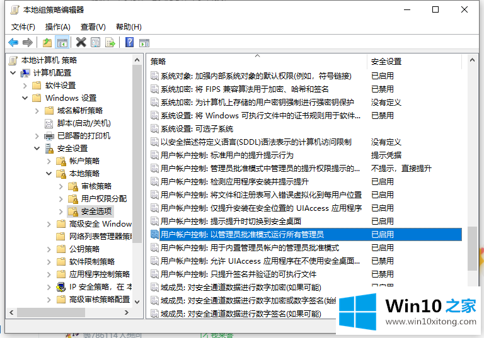Click the Properties toolbar icon

95,42
